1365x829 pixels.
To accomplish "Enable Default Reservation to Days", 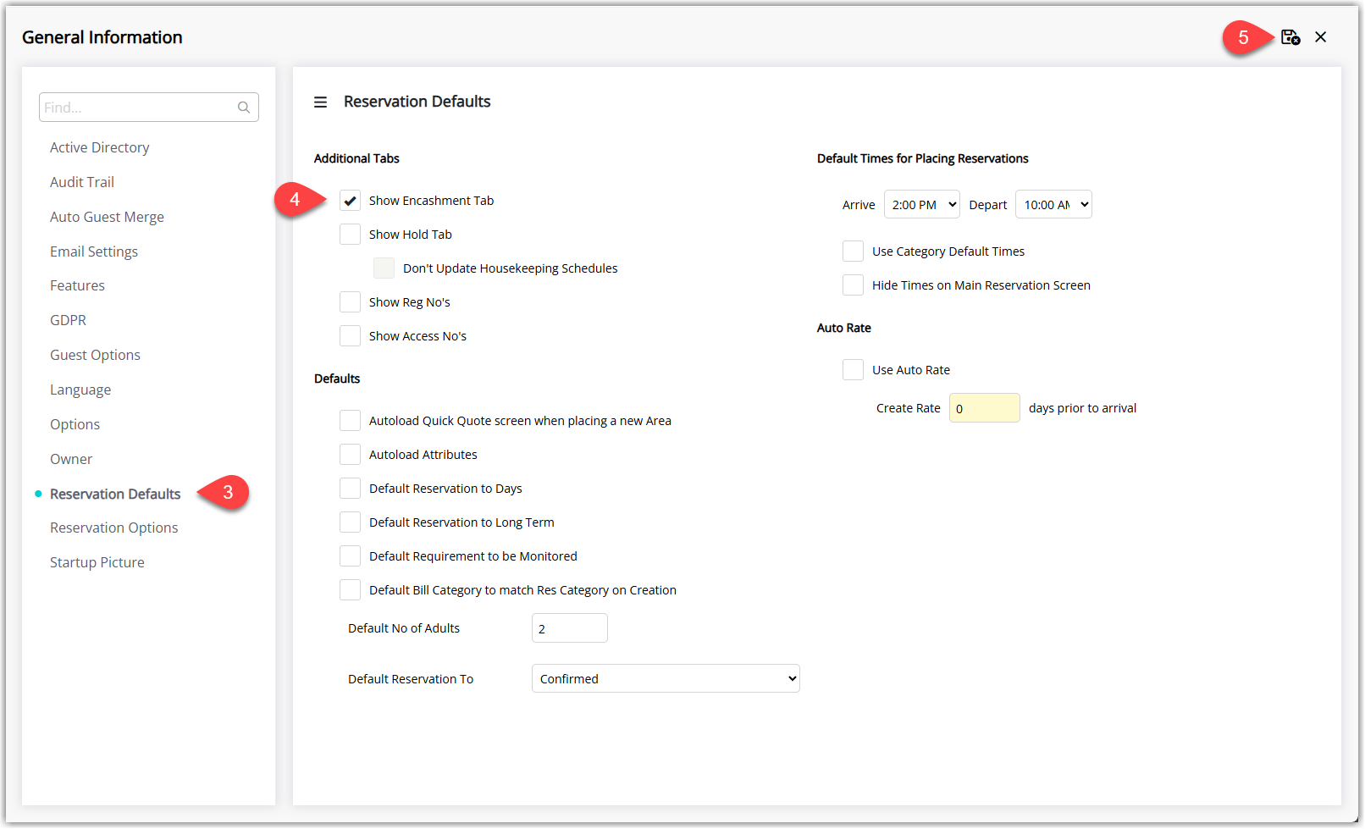I will 351,489.
